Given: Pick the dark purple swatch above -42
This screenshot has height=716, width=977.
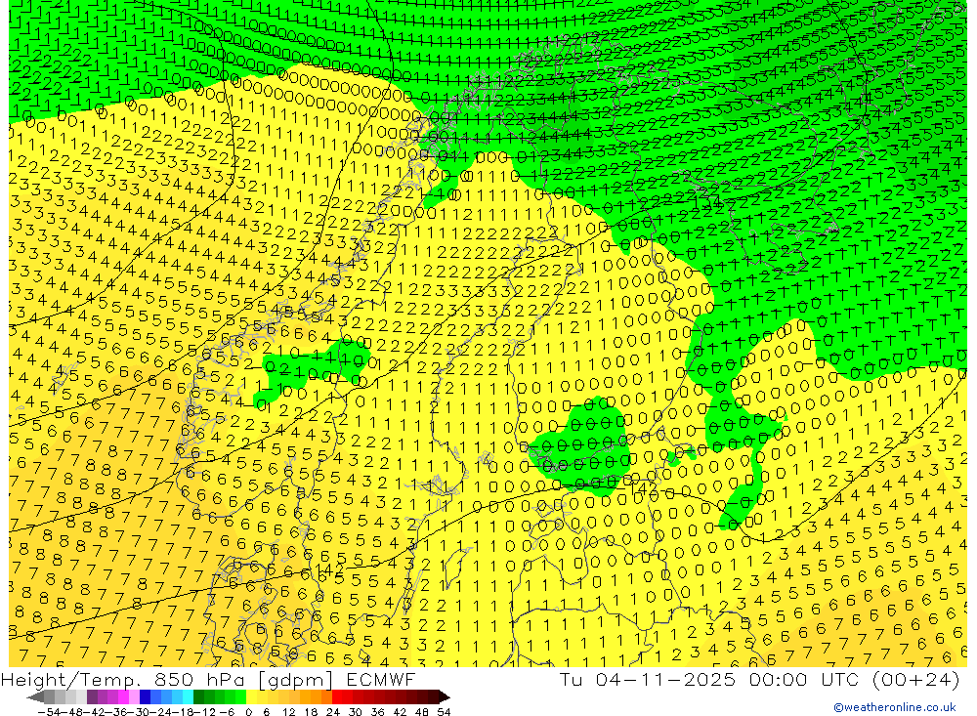Looking at the screenshot, I should pyautogui.click(x=92, y=696).
